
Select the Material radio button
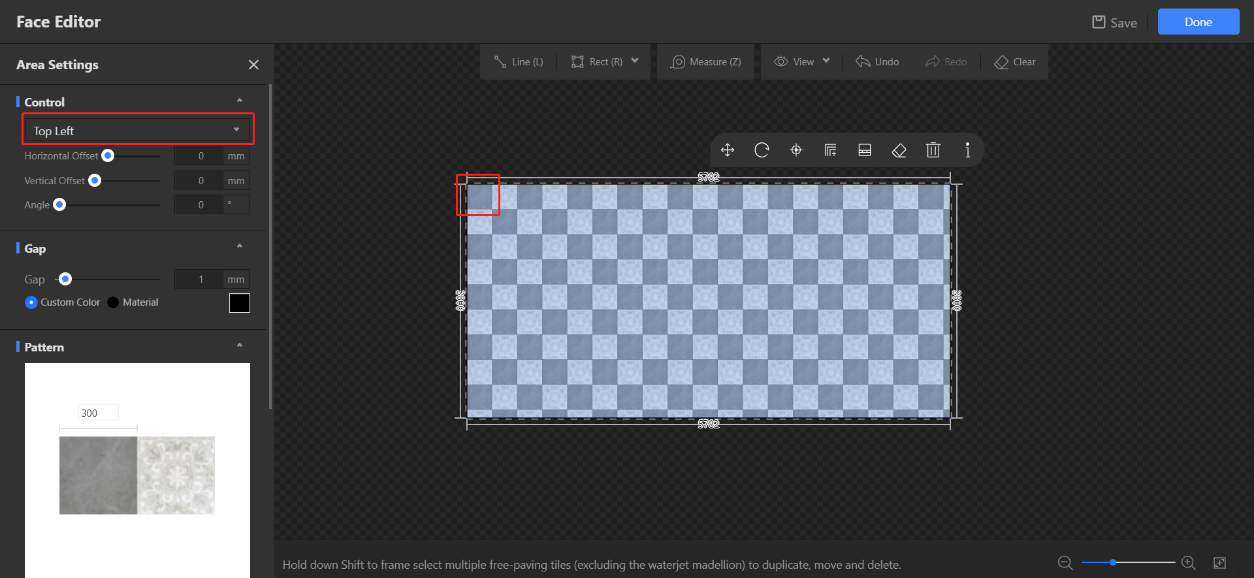point(113,302)
